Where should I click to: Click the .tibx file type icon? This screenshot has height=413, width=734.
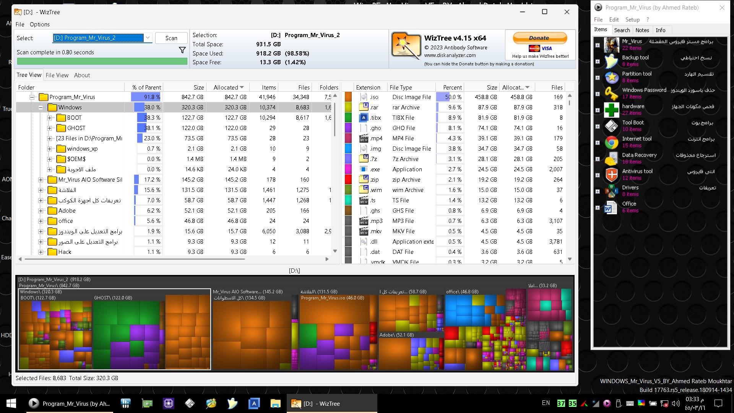[364, 118]
